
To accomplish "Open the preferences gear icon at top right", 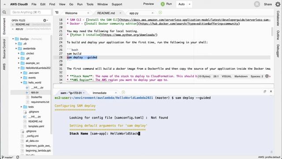I will click(x=278, y=4).
